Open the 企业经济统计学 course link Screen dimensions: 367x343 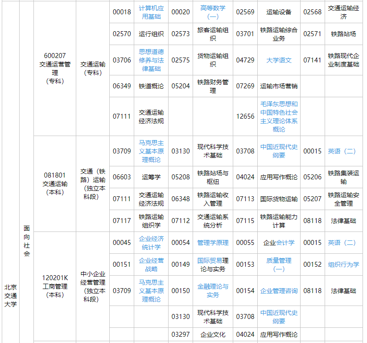[x=151, y=243]
